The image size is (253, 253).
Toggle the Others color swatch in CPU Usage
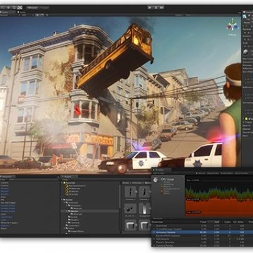(162, 194)
